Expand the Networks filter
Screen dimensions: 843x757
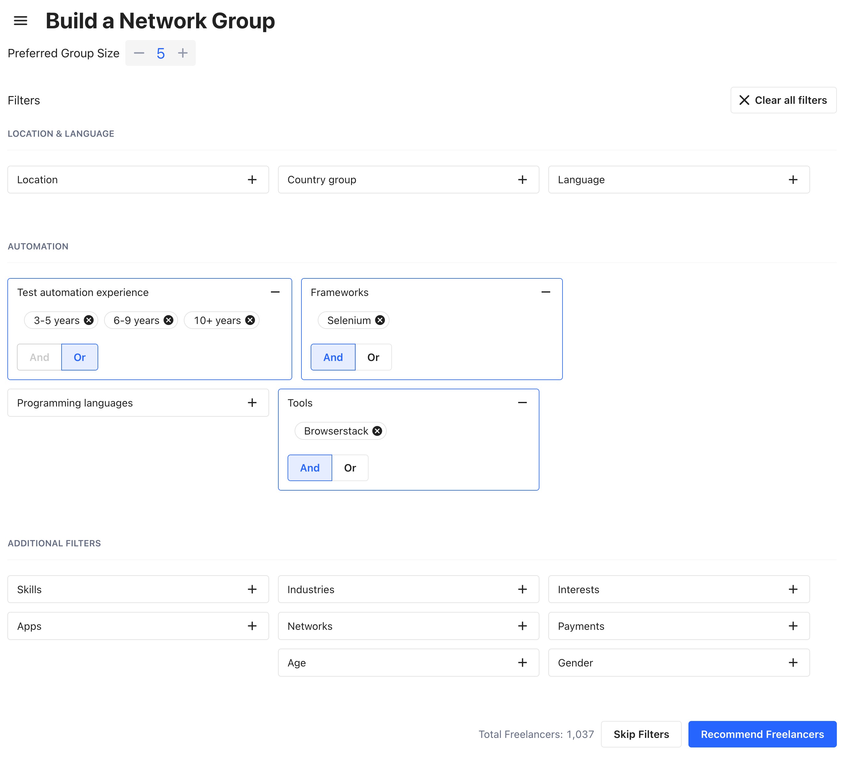pyautogui.click(x=522, y=626)
